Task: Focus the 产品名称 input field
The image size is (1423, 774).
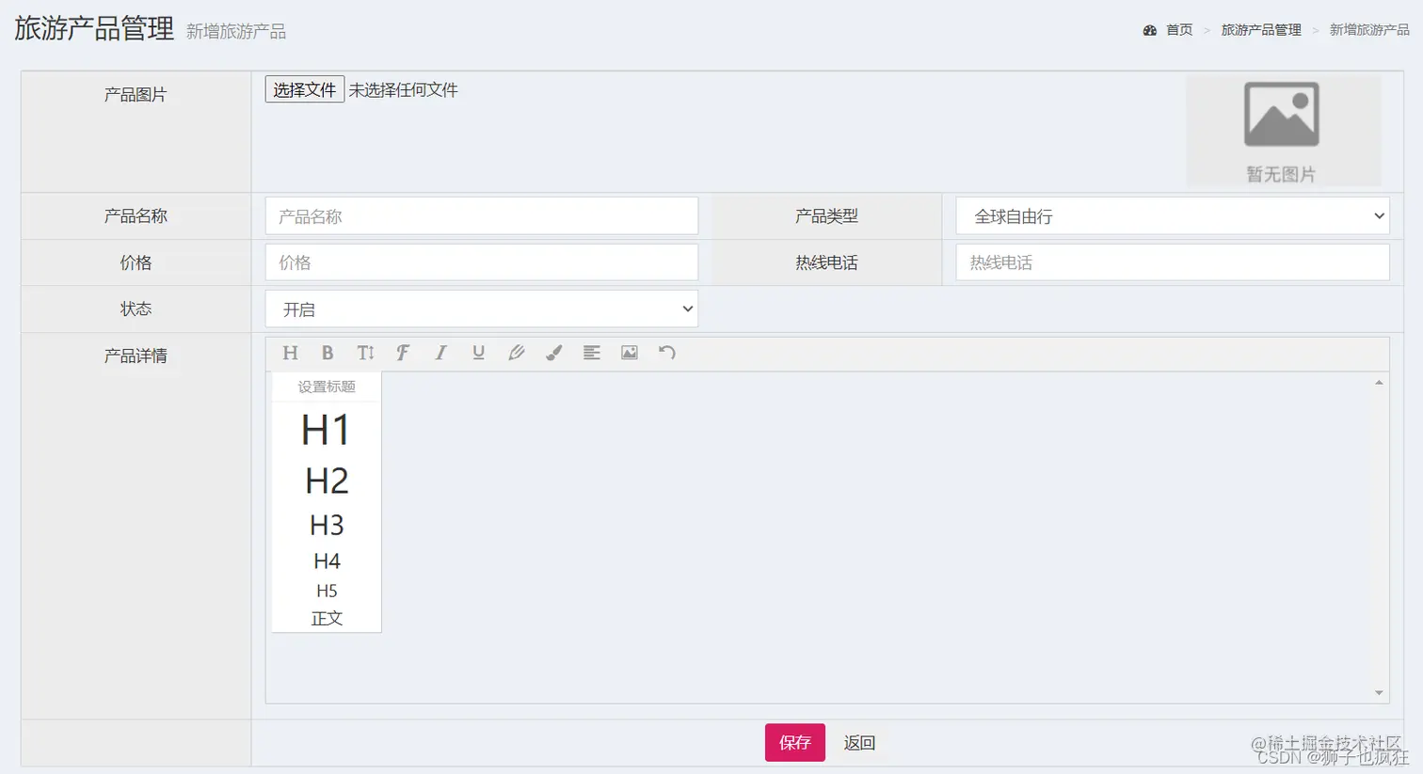Action: tap(481, 216)
